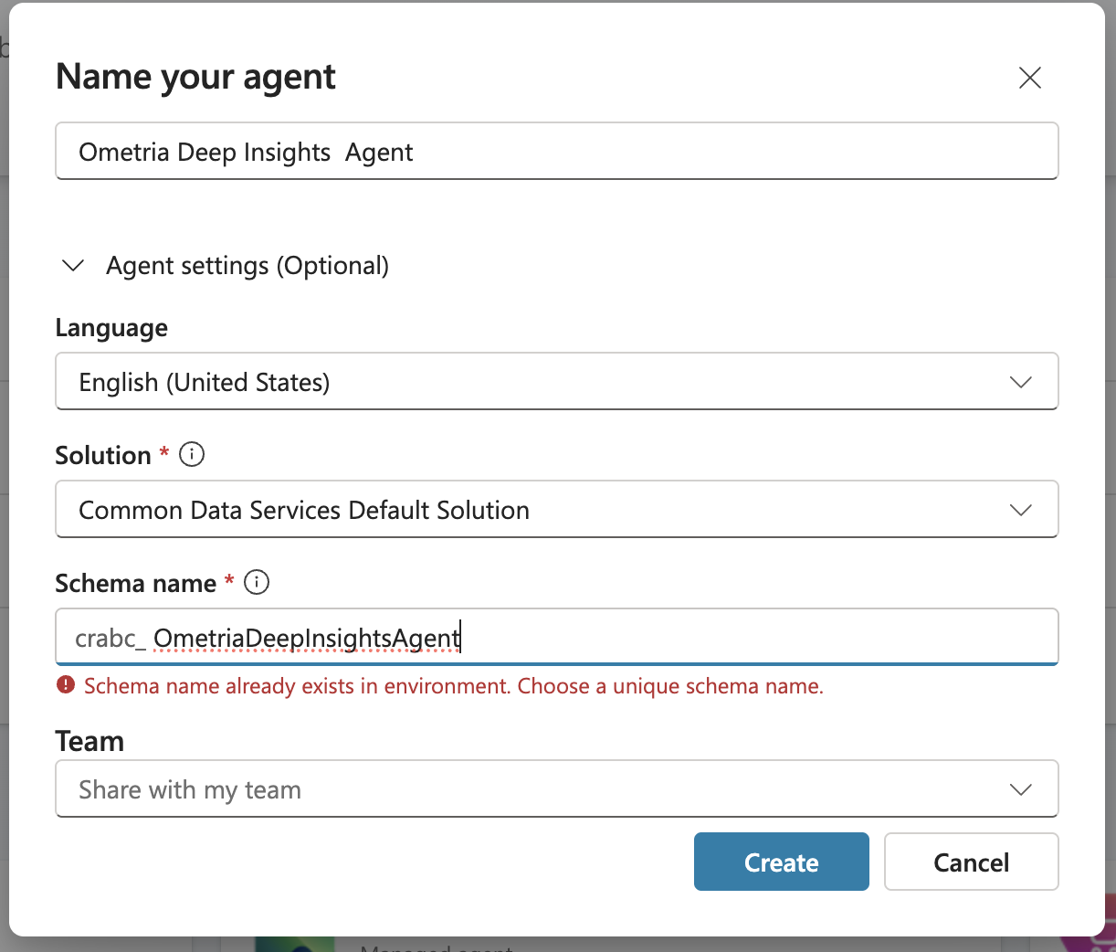Click the Language label
The height and width of the screenshot is (952, 1116).
tap(111, 328)
